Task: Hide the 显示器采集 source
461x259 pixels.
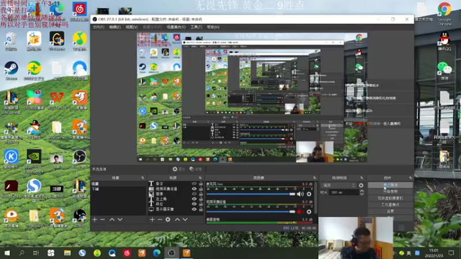Action: (194, 209)
